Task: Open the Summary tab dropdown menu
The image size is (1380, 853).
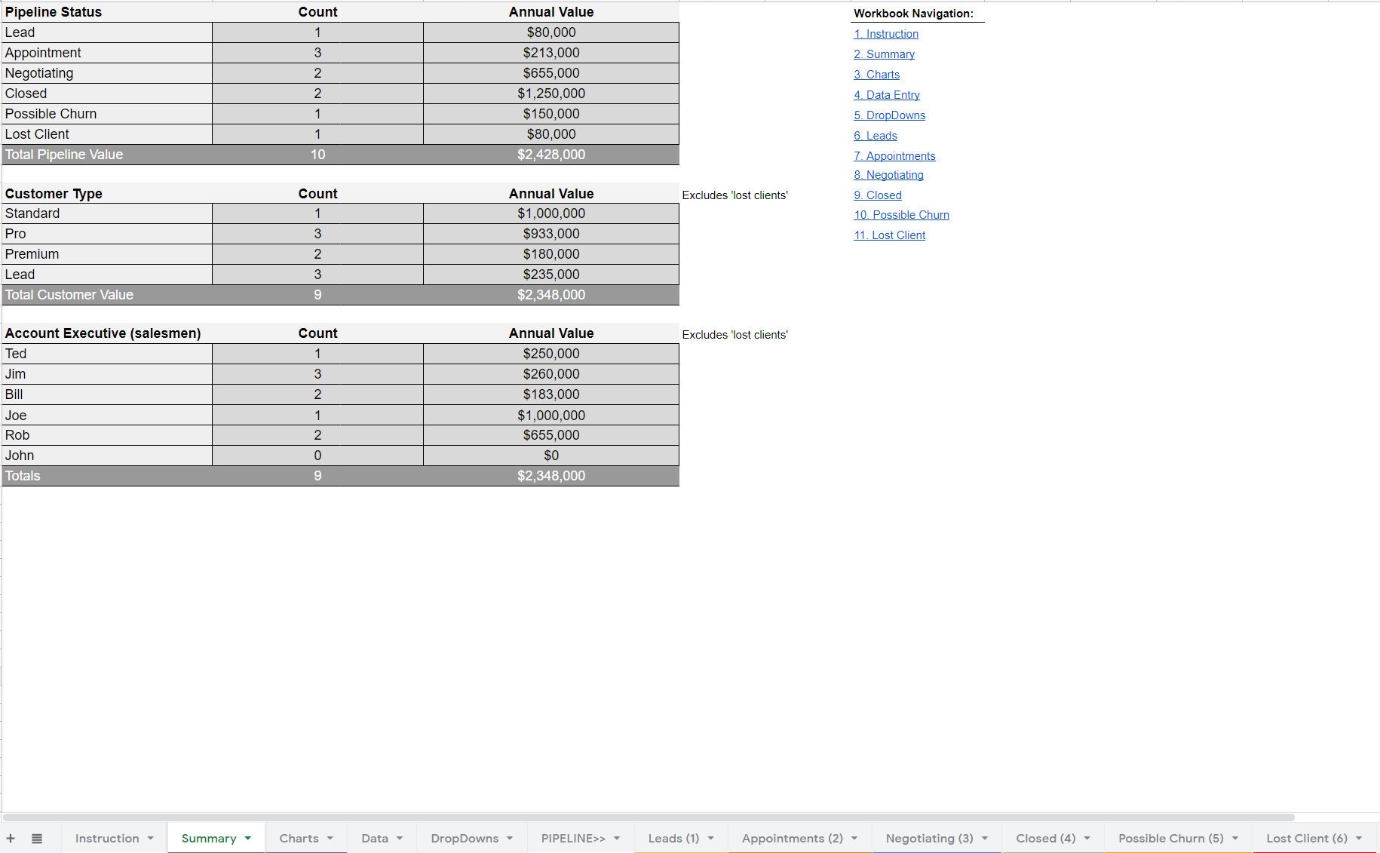Action: [x=247, y=838]
